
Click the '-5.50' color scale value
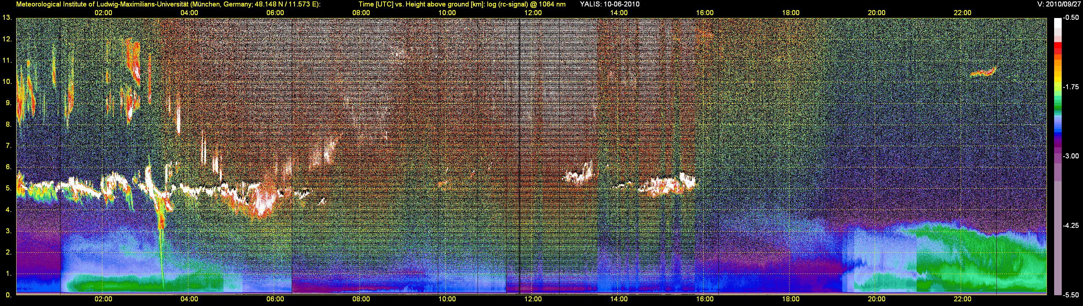(1071, 295)
